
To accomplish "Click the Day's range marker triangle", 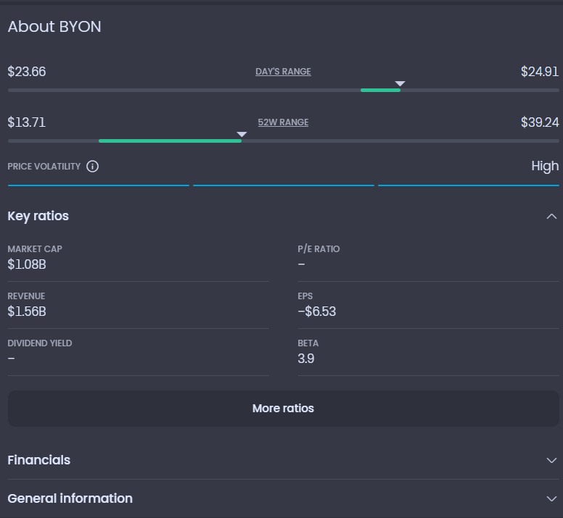I will 400,83.
